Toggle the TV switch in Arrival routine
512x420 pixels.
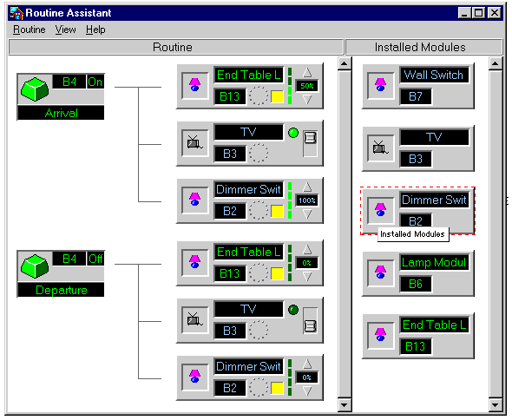310,144
